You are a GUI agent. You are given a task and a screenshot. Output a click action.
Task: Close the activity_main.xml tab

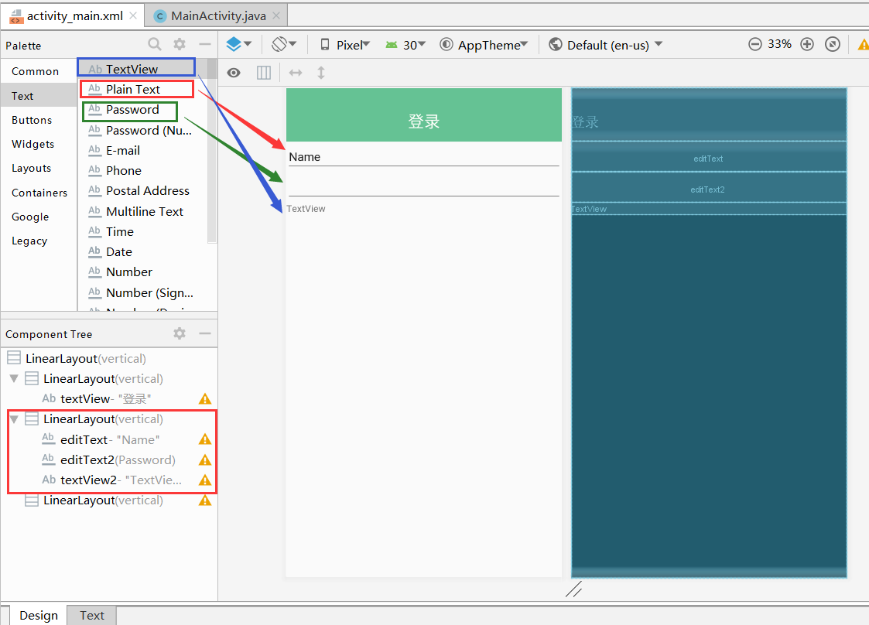coord(133,15)
